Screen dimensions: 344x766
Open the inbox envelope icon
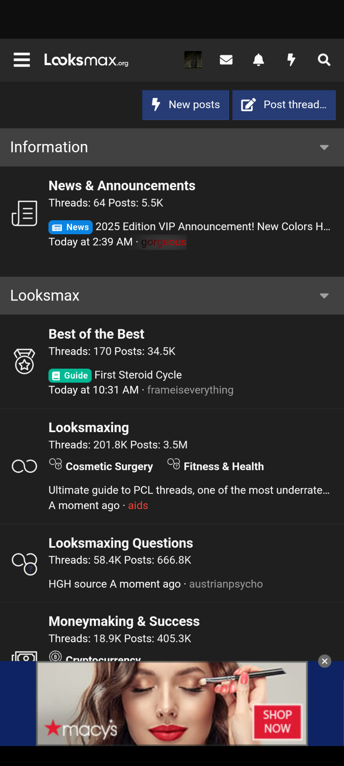226,60
